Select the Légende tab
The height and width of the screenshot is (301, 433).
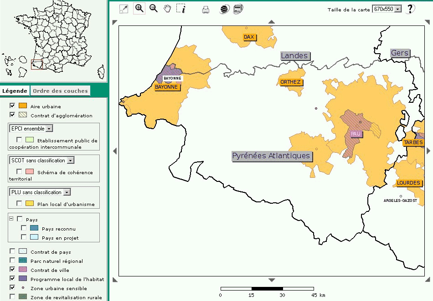point(15,91)
